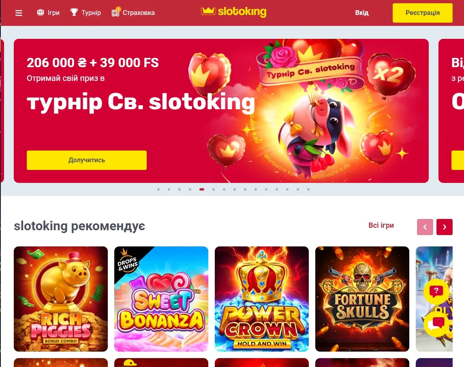The height and width of the screenshot is (367, 464).
Task: Open the live chat bubble icon
Action: click(436, 324)
